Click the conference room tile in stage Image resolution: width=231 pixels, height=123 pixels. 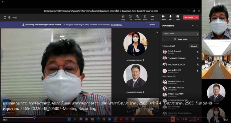click(x=143, y=106)
